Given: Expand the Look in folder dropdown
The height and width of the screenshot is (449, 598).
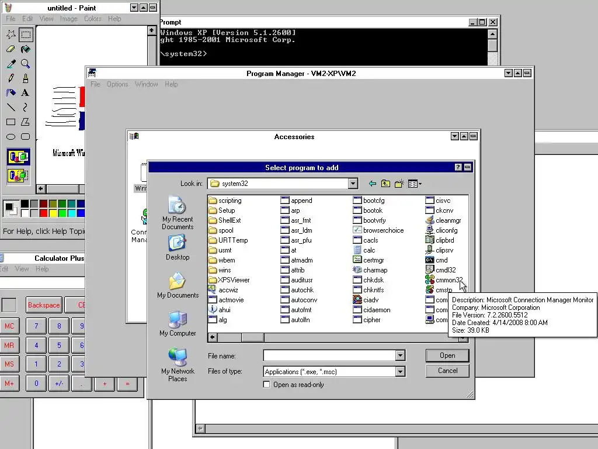Looking at the screenshot, I should (353, 184).
